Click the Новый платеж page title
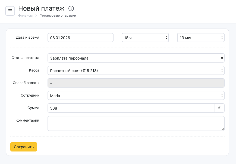 41,8
